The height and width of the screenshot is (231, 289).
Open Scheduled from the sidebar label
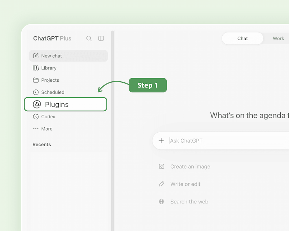[53, 92]
